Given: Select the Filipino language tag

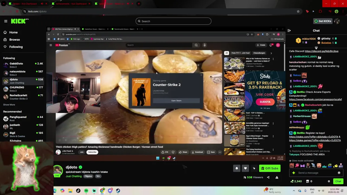Looking at the screenshot, I should (88, 176).
